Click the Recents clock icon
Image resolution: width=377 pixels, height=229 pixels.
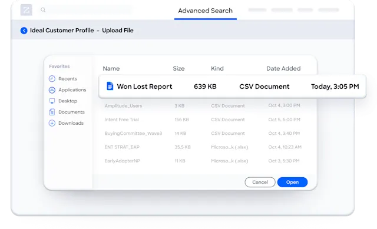coord(52,79)
